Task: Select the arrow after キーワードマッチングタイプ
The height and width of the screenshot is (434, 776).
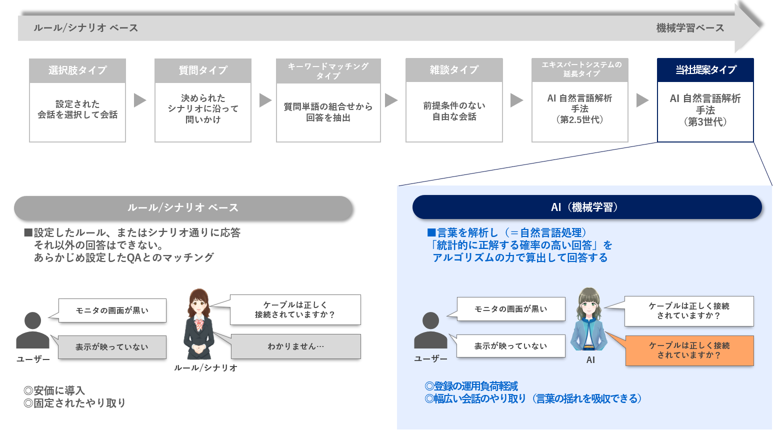Action: coord(391,99)
